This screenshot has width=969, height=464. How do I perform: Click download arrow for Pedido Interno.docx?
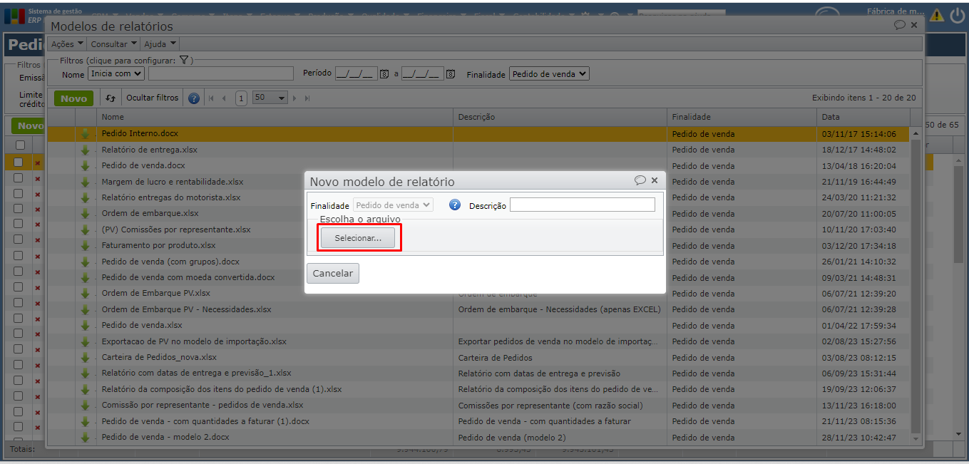pos(86,133)
